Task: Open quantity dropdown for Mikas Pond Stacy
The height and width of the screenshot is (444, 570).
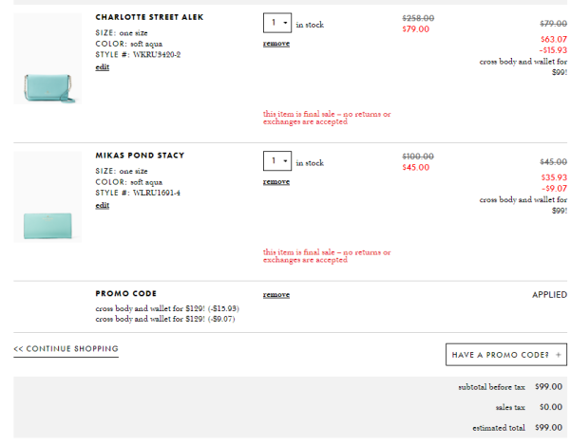Action: (x=277, y=161)
